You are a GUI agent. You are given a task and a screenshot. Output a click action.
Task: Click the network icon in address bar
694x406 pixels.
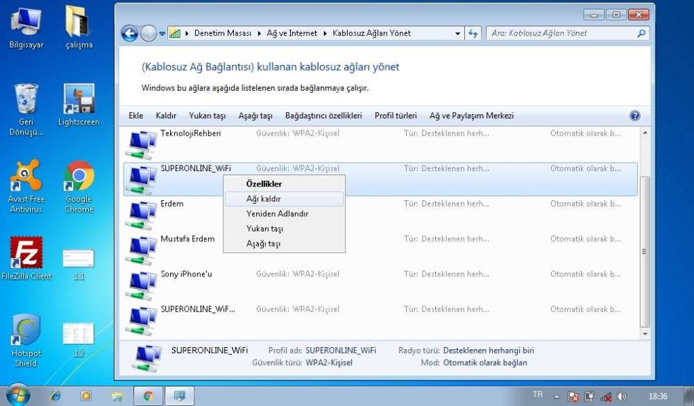click(176, 33)
